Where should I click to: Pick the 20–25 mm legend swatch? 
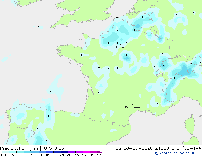coord(57,152)
